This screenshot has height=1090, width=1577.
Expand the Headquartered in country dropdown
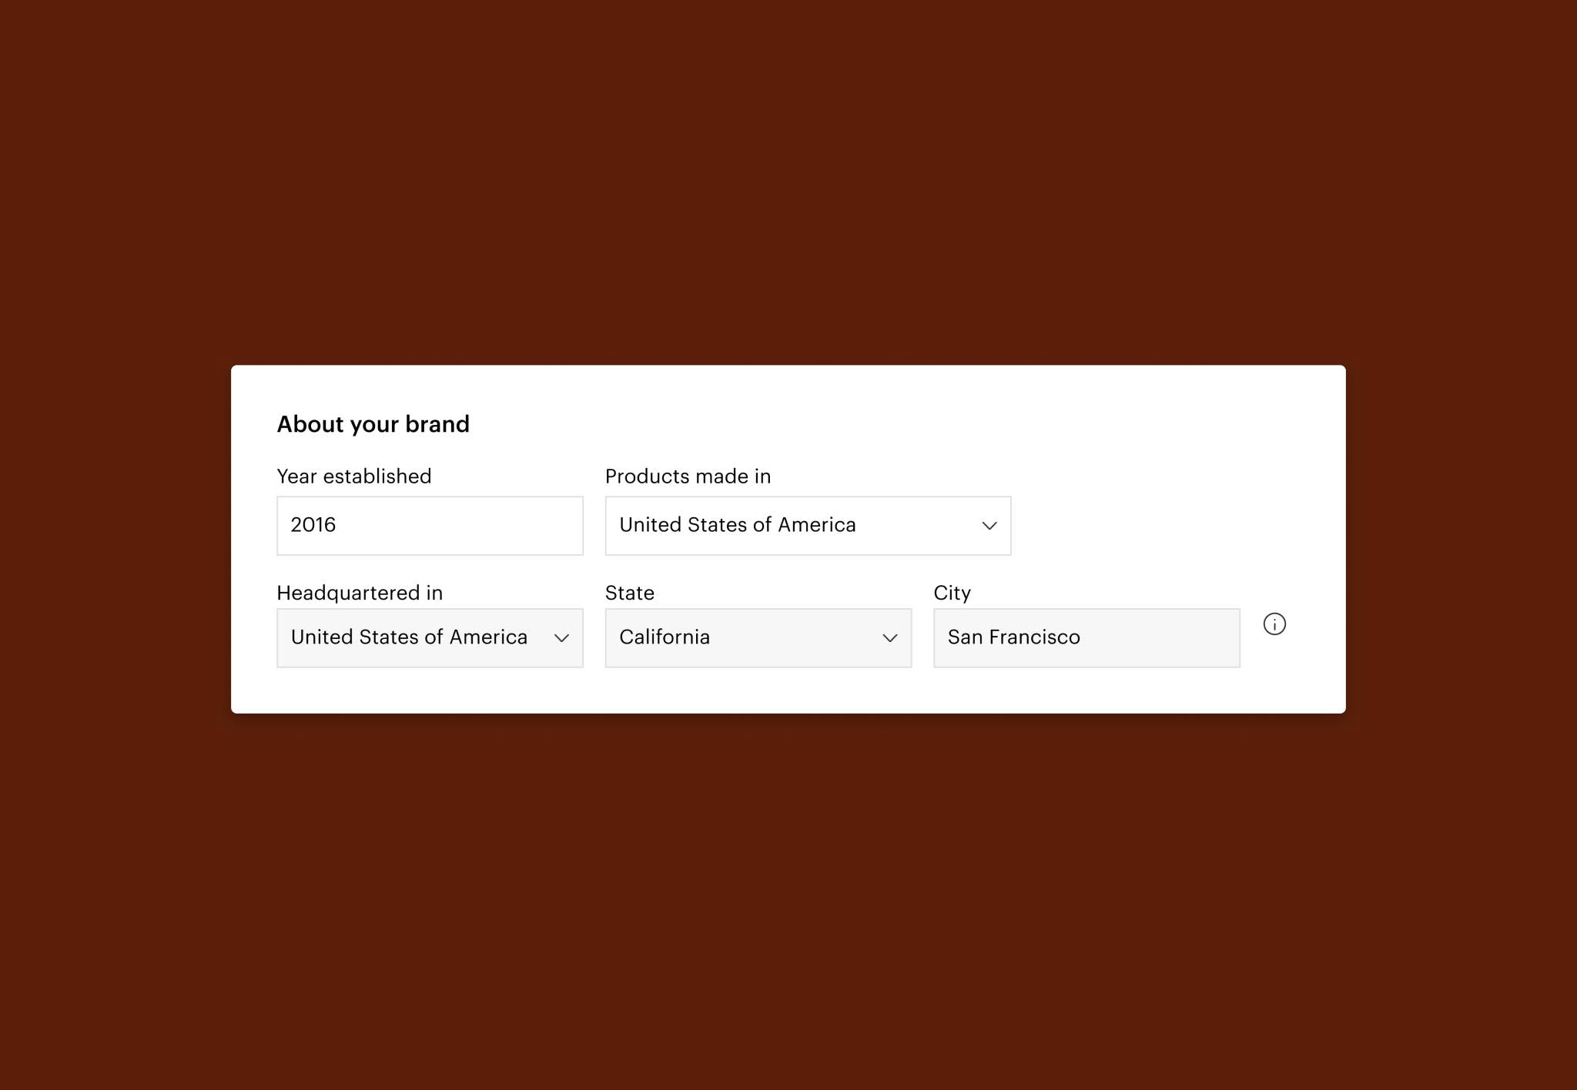point(429,638)
